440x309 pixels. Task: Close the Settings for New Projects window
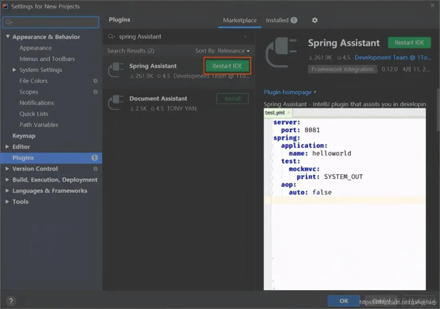(x=432, y=5)
